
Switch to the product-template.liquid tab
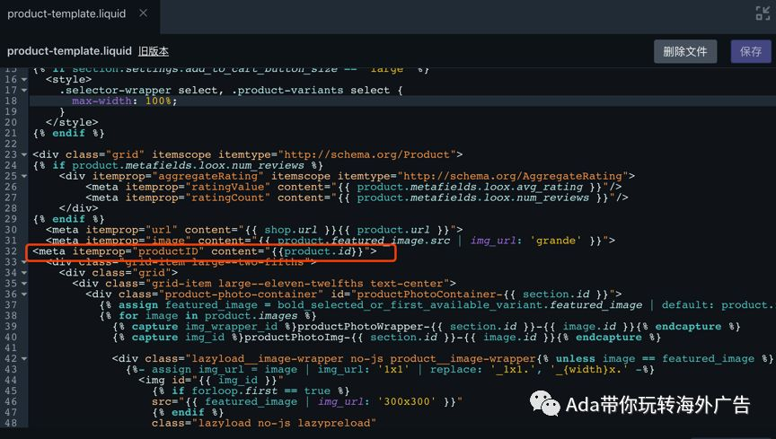66,13
